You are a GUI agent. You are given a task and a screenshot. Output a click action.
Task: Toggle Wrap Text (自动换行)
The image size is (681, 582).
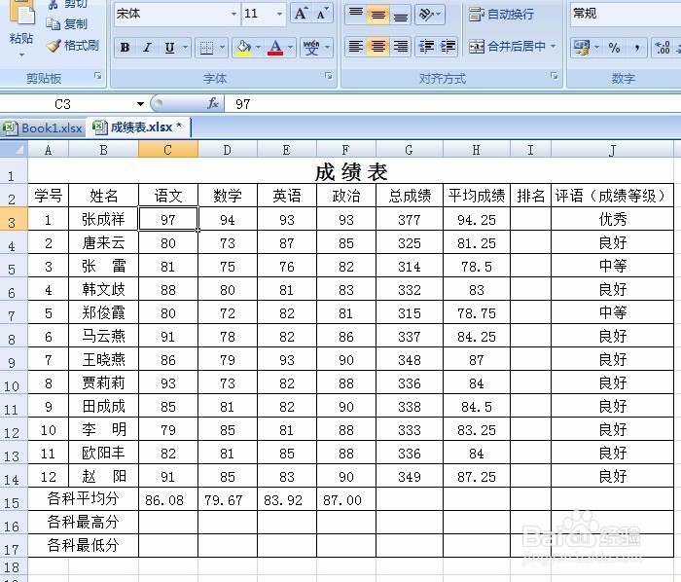pyautogui.click(x=502, y=15)
